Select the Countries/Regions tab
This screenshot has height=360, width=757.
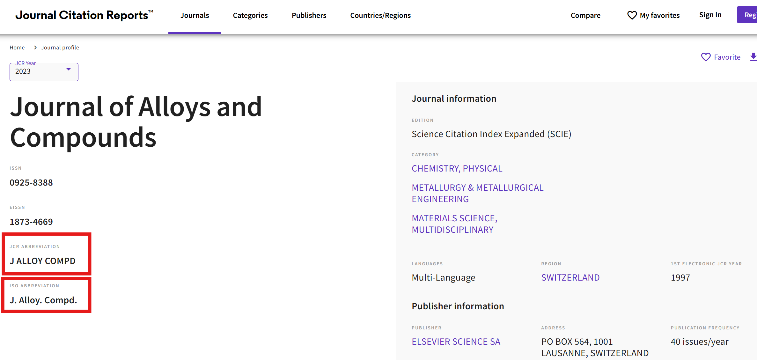pos(380,15)
